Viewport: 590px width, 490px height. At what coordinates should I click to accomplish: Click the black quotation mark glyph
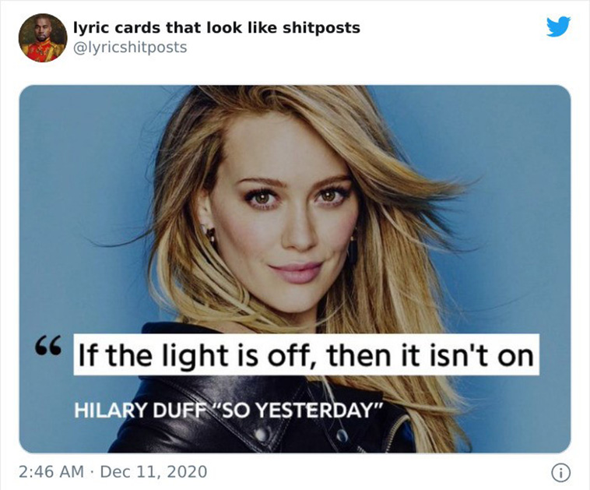coord(48,347)
